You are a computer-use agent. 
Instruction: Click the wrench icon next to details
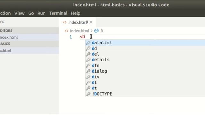[88, 60]
